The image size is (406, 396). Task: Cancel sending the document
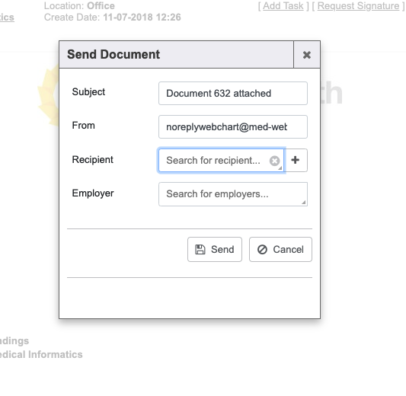tap(280, 250)
